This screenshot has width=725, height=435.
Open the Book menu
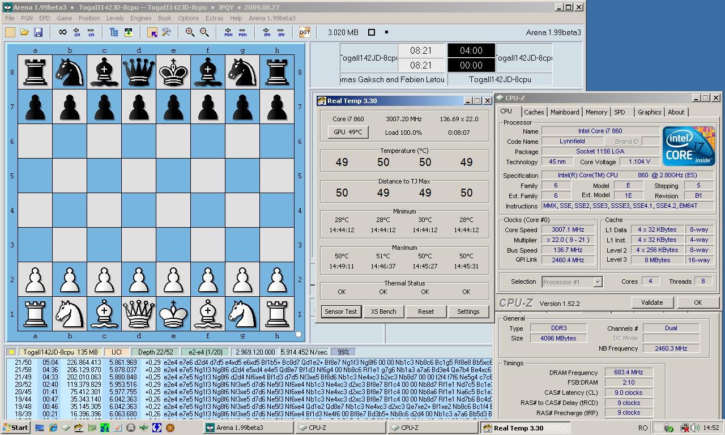(x=165, y=18)
